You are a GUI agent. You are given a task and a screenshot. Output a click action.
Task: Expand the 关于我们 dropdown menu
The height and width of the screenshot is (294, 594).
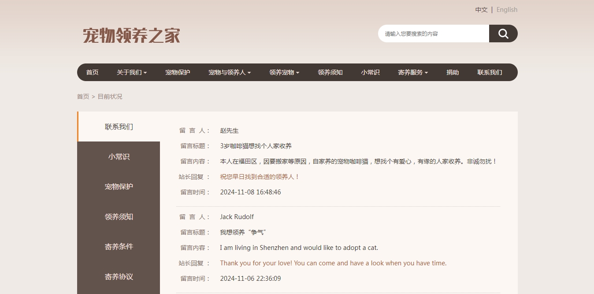[131, 72]
